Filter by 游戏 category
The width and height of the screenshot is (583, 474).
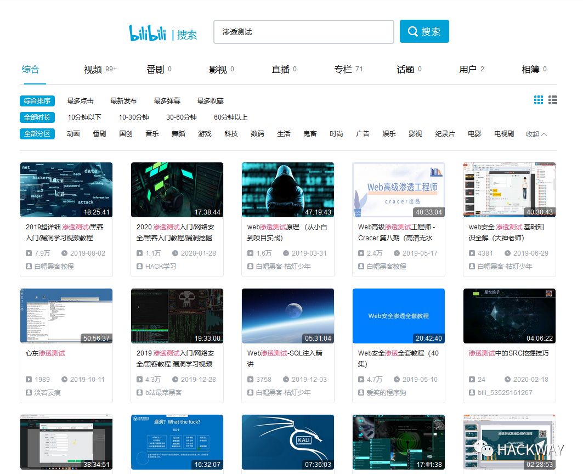pos(205,133)
